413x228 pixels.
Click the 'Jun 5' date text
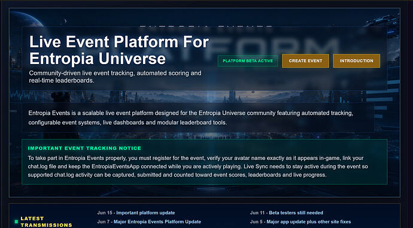[x=256, y=221]
